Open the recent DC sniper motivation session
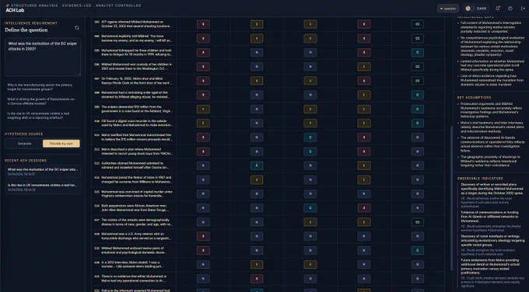This screenshot has width=529, height=292. [x=43, y=172]
